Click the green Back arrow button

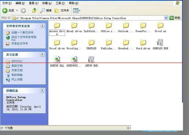5,11
